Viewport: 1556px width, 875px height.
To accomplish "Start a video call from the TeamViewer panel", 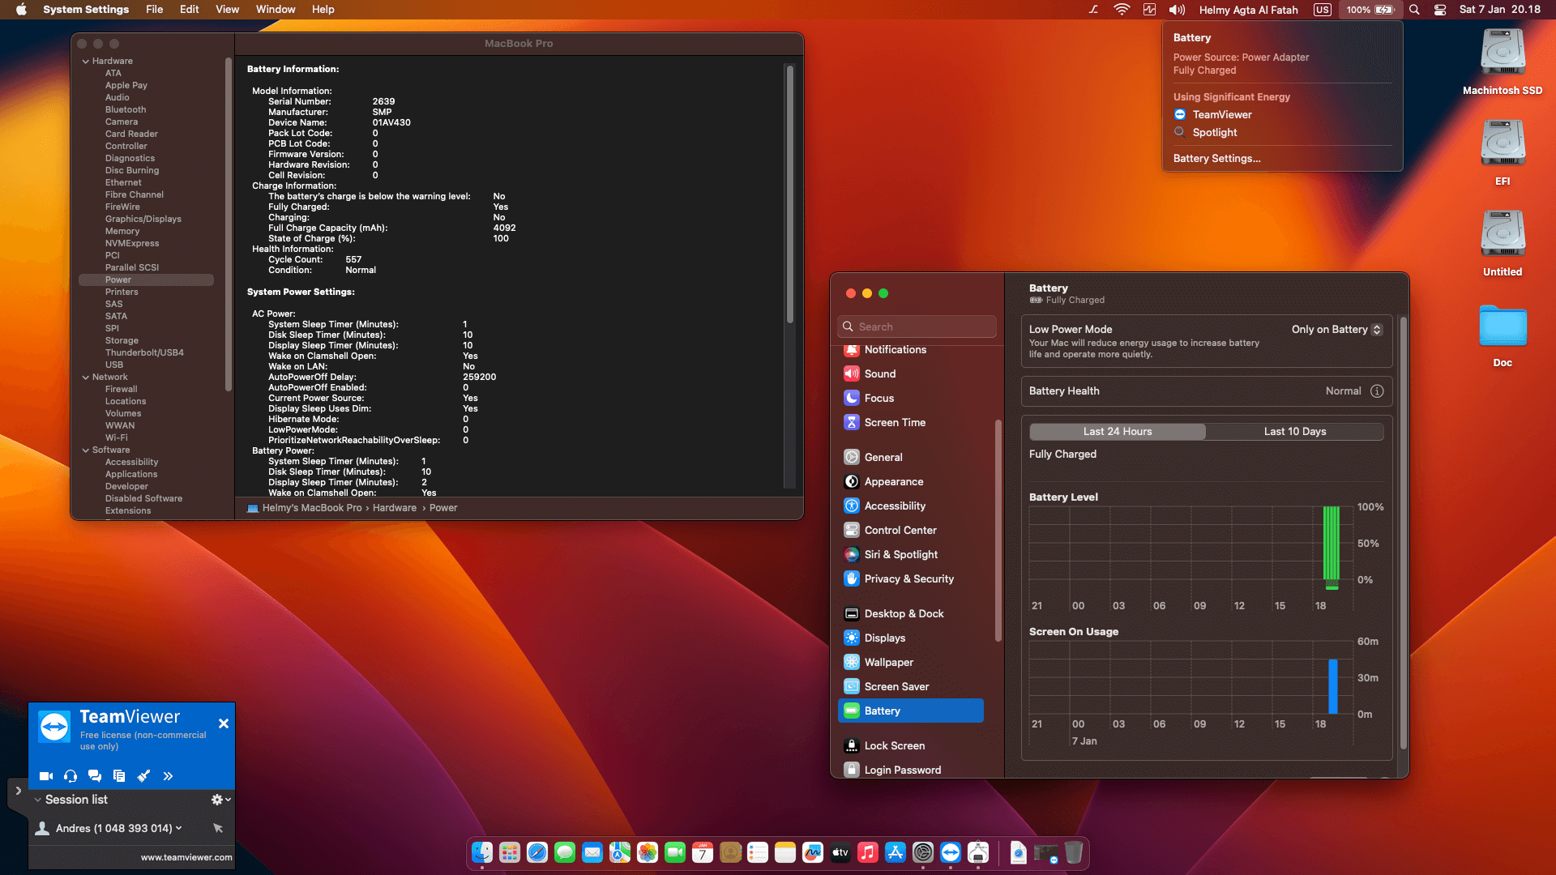I will [46, 775].
